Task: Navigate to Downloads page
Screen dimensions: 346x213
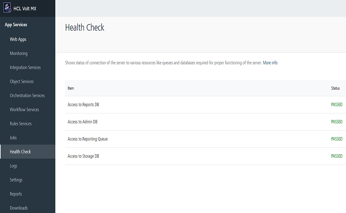Action: [19, 208]
